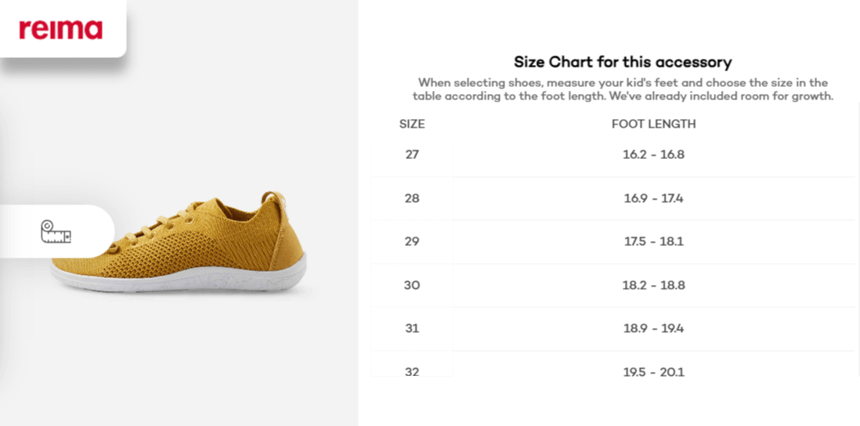Click the 18.2 - 18.8 foot length value
This screenshot has height=426, width=860.
653,286
